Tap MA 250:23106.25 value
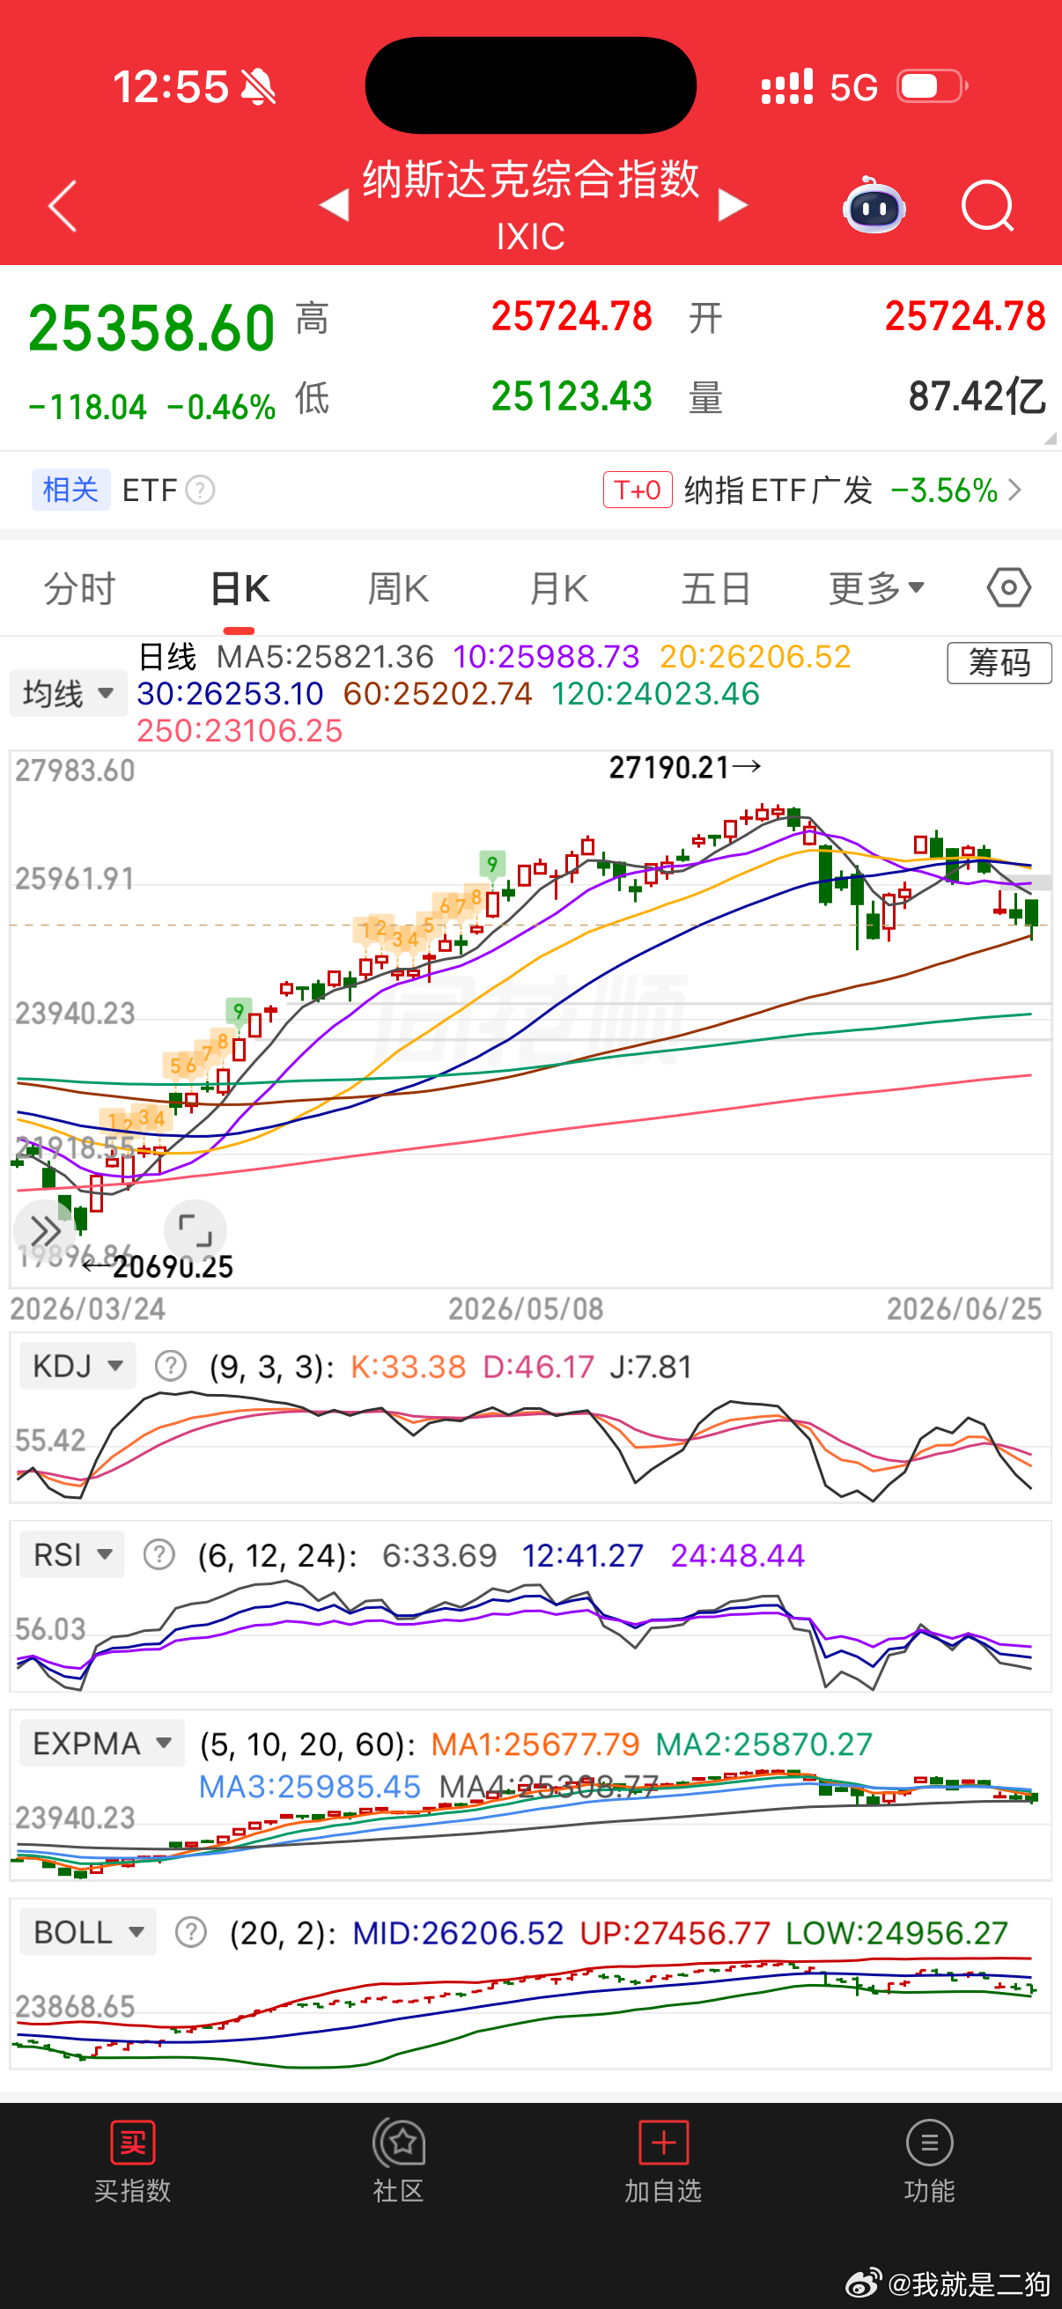 point(240,731)
